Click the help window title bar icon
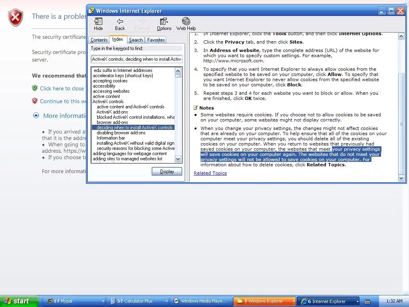Viewport: 409px width, 307px height. (91, 11)
